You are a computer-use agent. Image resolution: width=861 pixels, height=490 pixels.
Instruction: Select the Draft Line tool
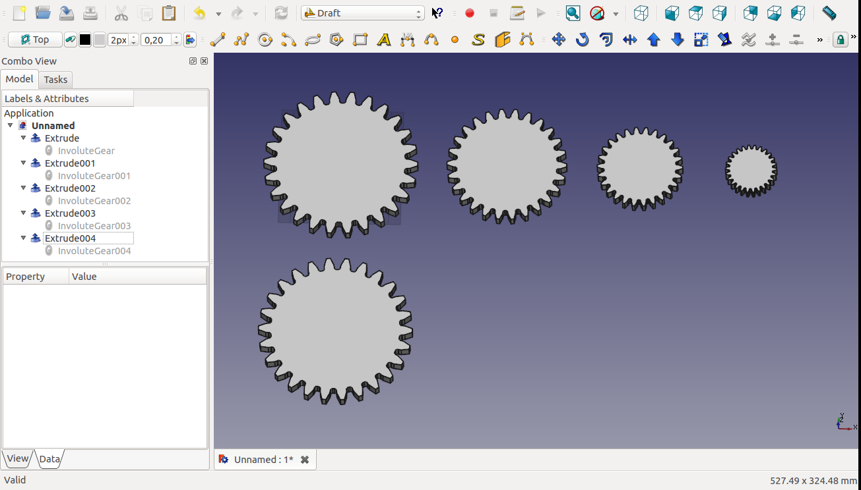click(x=218, y=40)
